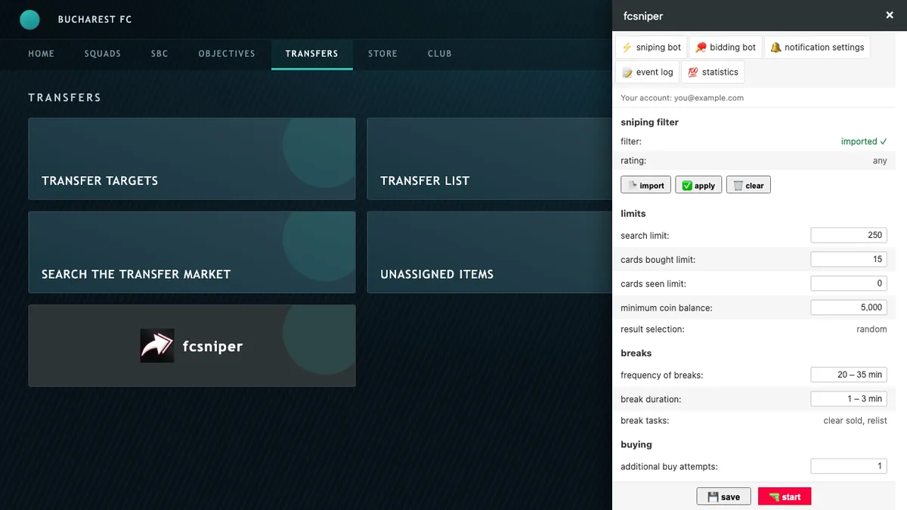Change break tasks 'clear sold, relist' value
Image resolution: width=907 pixels, height=510 pixels.
[855, 421]
